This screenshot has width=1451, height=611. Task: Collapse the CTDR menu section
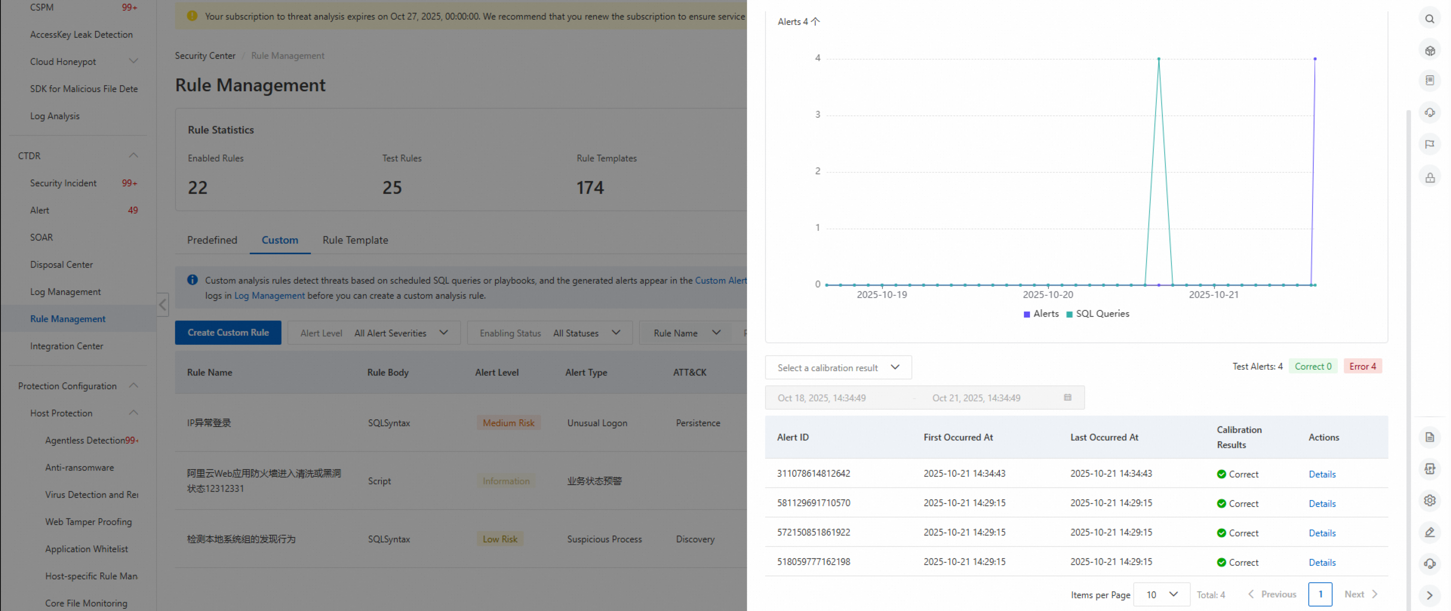tap(133, 155)
